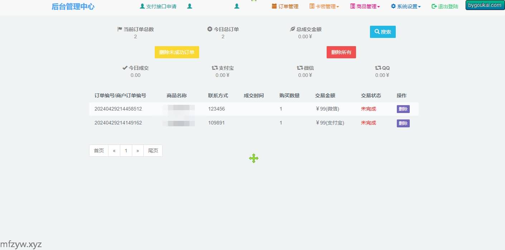505x250 pixels.
Task: Delete order 20240429214458512 with its 删除 button
Action: pyautogui.click(x=403, y=109)
